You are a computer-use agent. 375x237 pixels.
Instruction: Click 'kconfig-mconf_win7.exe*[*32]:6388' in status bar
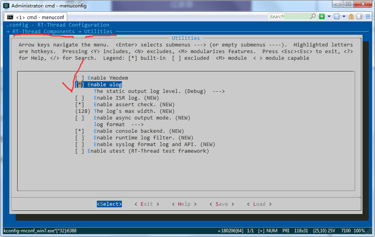click(40, 231)
